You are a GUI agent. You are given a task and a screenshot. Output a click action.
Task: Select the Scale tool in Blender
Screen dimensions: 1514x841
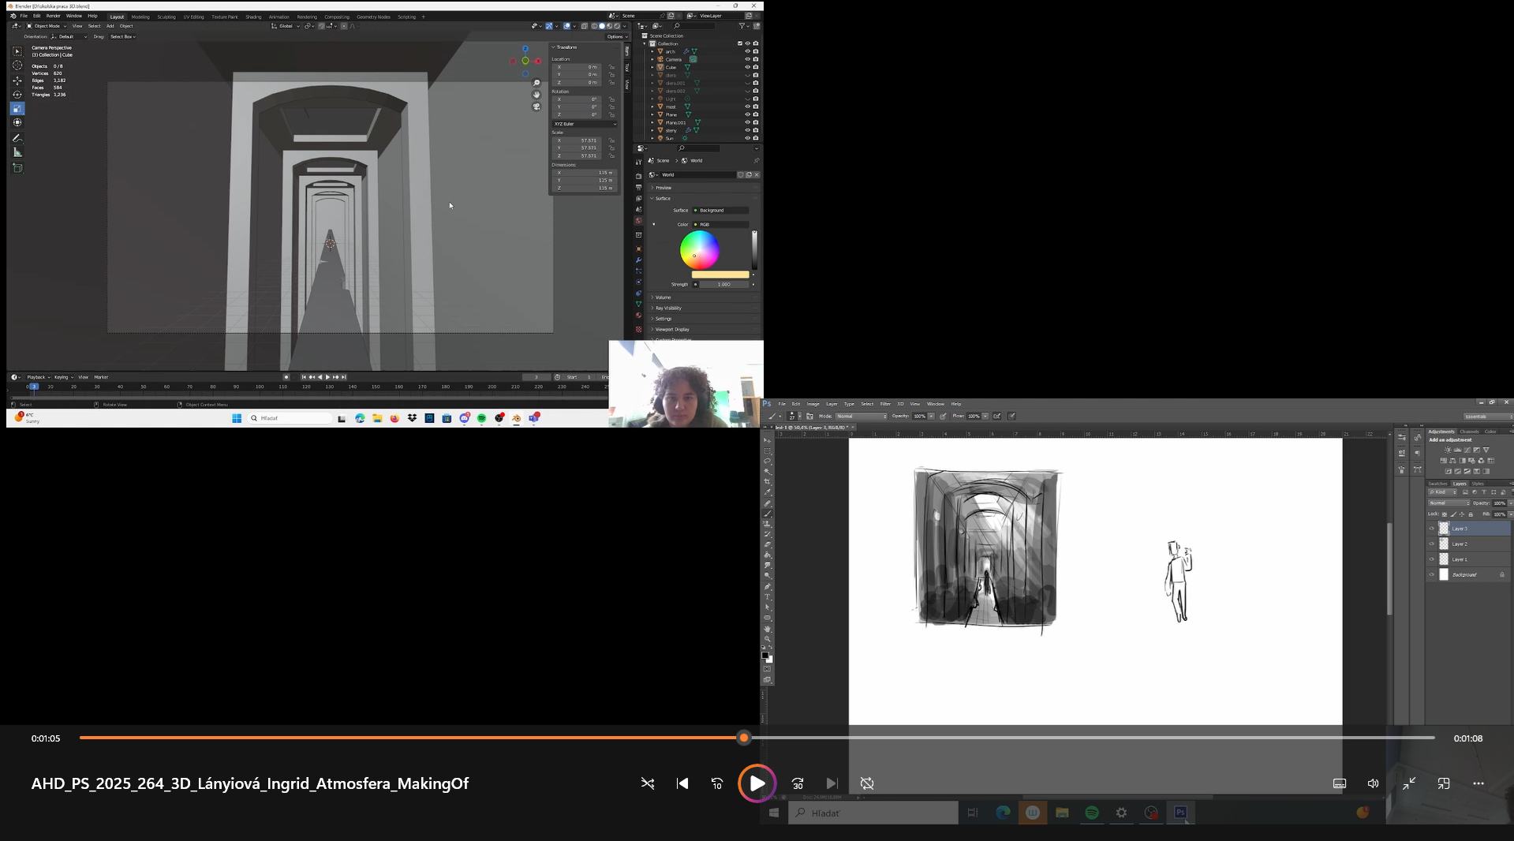point(17,109)
